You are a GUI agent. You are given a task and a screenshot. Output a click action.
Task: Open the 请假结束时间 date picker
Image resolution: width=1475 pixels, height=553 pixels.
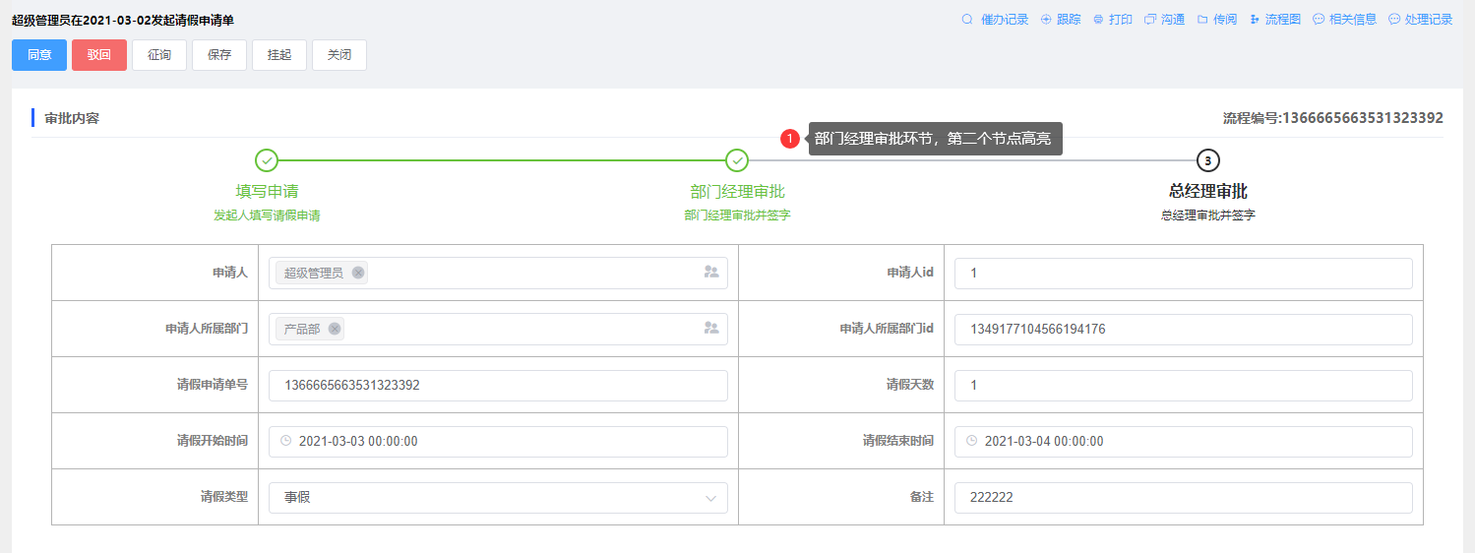pyautogui.click(x=1184, y=442)
